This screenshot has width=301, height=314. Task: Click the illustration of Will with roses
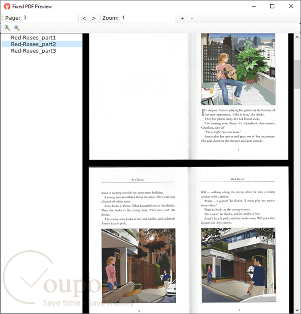pyautogui.click(x=239, y=265)
